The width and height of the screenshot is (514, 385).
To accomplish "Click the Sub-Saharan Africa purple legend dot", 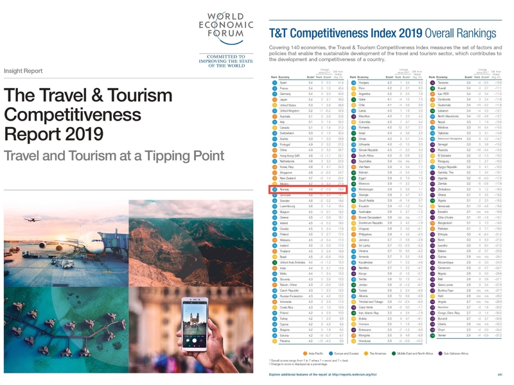I will point(440,354).
